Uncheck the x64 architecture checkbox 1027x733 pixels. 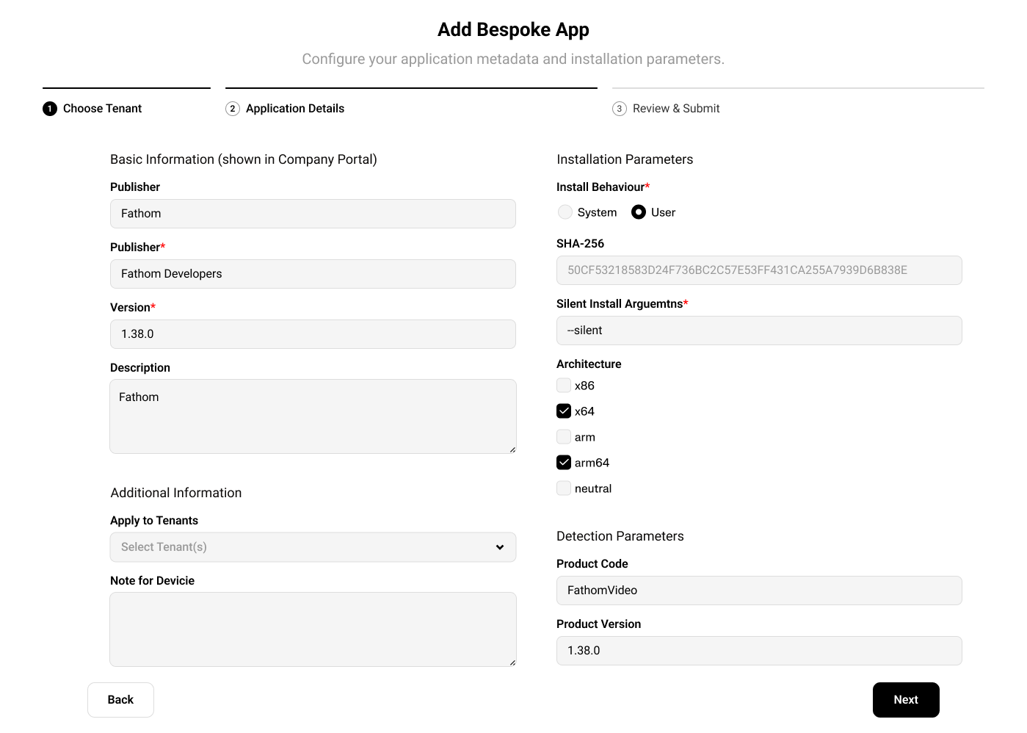[x=564, y=411]
